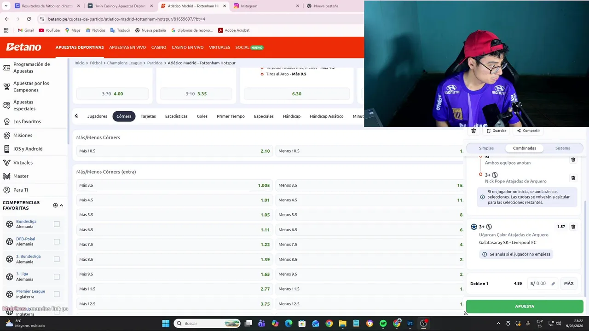The image size is (589, 331).
Task: Check the 3. Liga checkbox
Action: [57, 276]
